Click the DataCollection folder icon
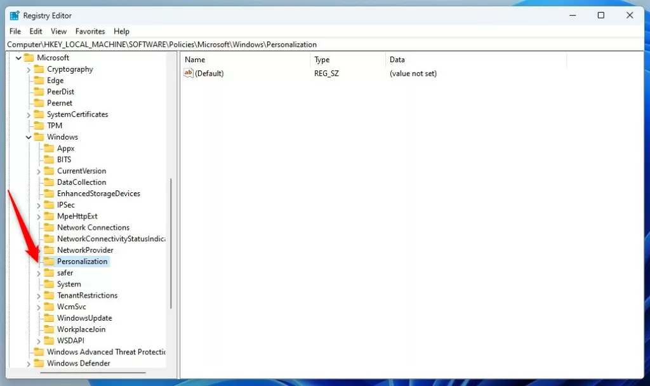This screenshot has height=386, width=650. pos(49,182)
